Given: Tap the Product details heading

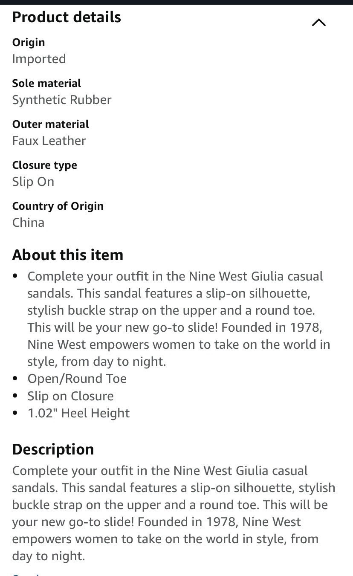Looking at the screenshot, I should point(67,17).
